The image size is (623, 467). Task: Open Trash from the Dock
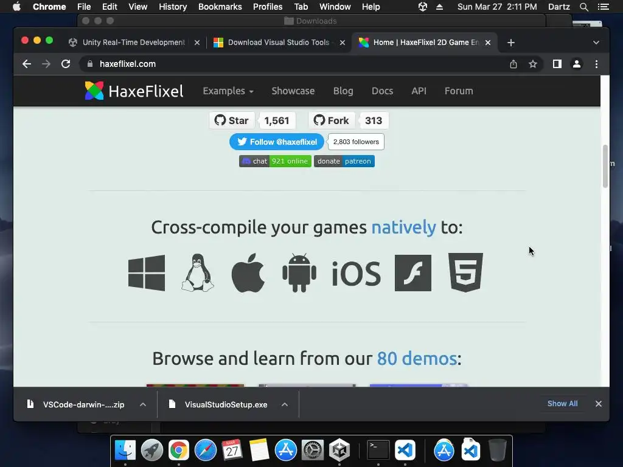click(x=497, y=451)
